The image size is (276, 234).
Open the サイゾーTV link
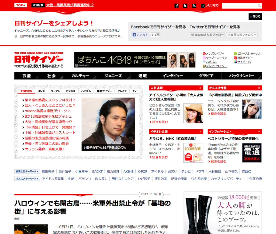pos(244,62)
